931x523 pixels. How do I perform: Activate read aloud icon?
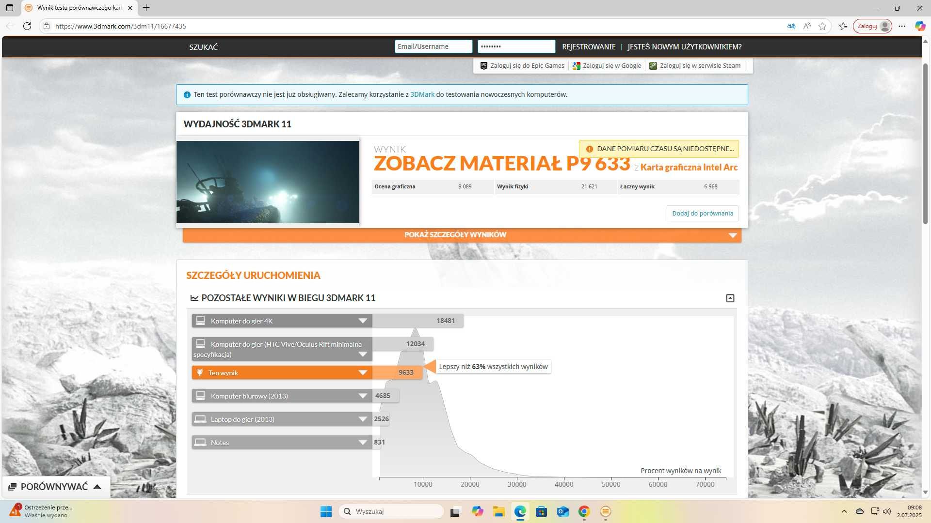tap(807, 26)
